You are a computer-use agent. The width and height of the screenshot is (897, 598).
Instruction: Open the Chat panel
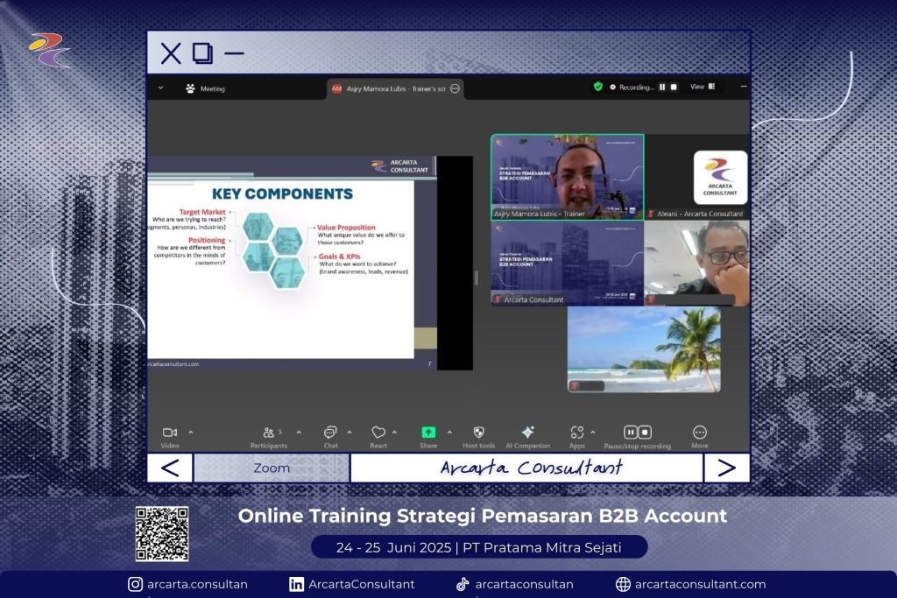pyautogui.click(x=330, y=433)
